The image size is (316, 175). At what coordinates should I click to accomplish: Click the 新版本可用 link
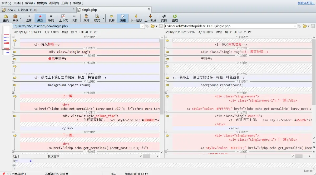306,3
